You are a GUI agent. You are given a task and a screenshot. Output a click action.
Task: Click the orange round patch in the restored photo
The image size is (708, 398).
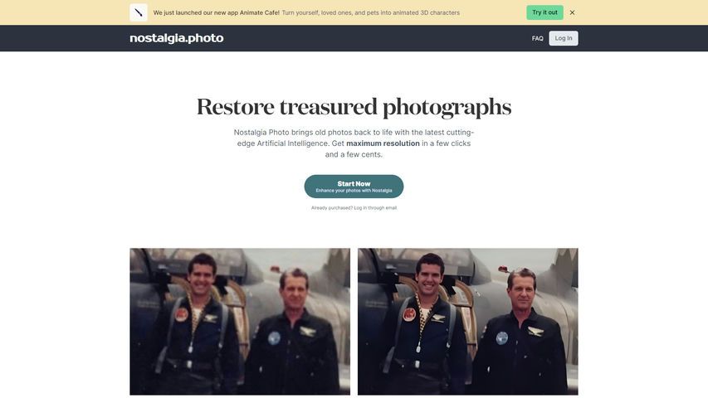click(x=409, y=314)
